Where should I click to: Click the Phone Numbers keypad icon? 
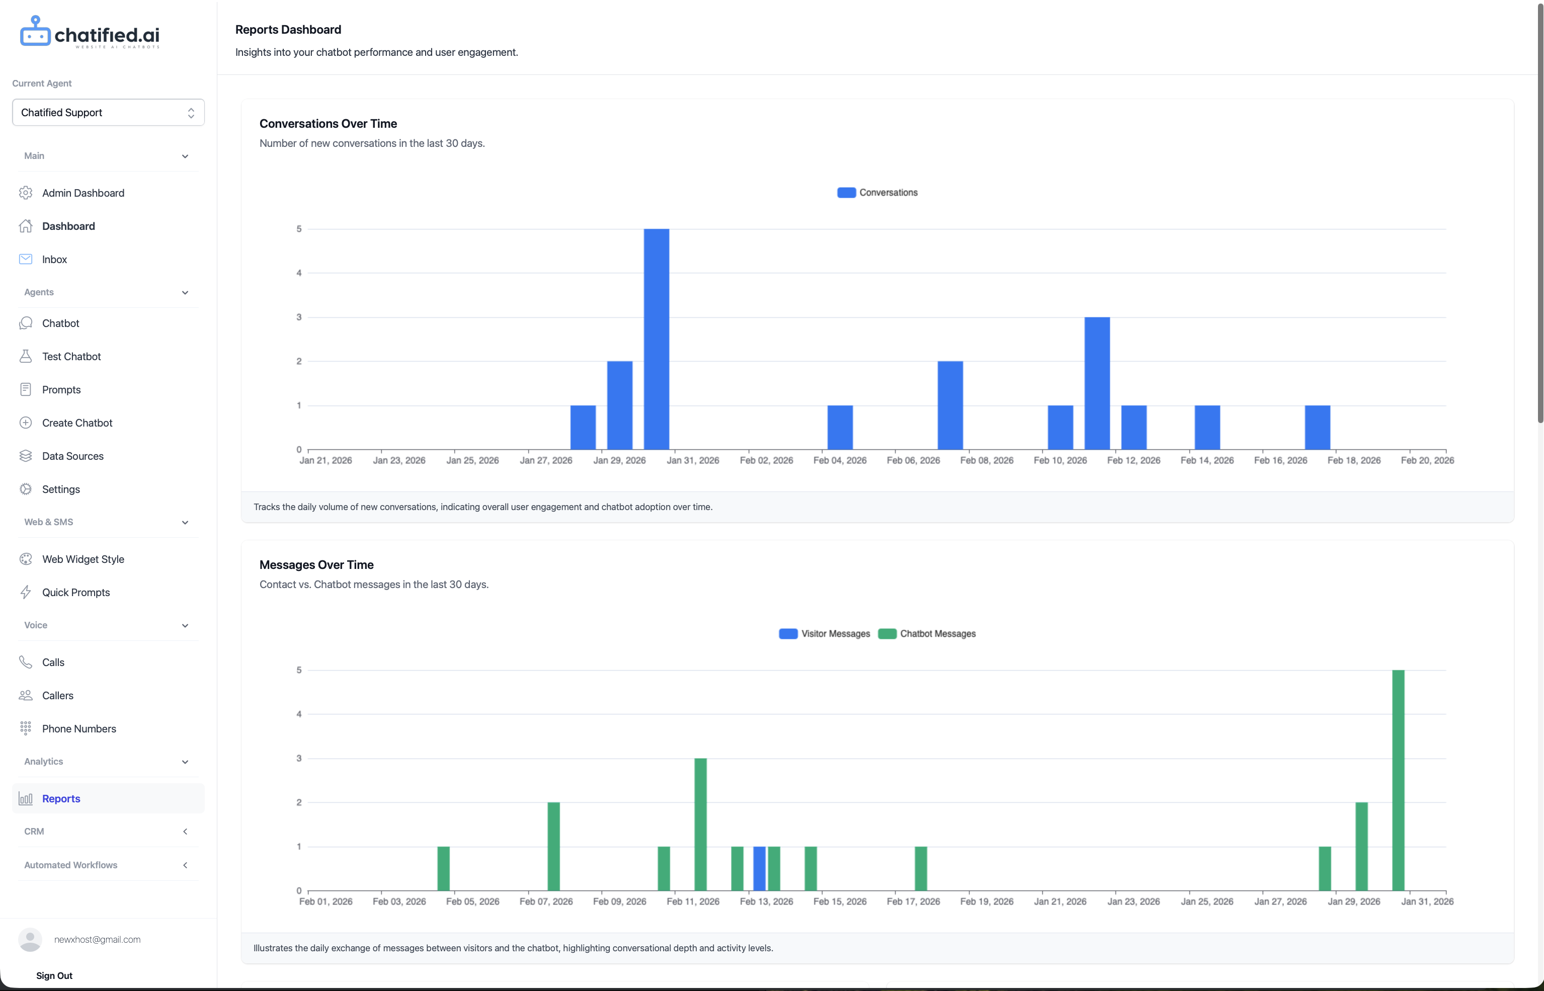(x=26, y=728)
